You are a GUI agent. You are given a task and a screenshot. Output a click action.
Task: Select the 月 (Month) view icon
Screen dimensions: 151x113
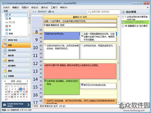[x=7, y=26]
